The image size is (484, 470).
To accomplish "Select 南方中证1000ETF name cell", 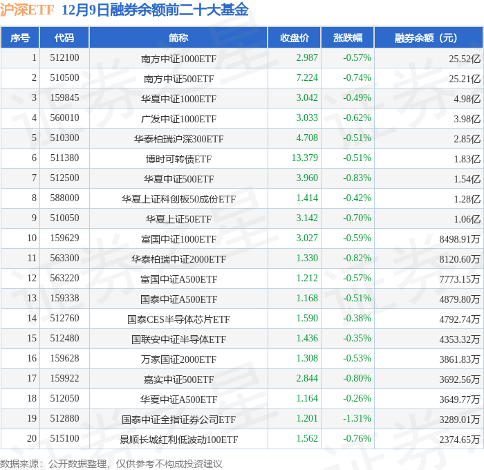I will pos(178,59).
